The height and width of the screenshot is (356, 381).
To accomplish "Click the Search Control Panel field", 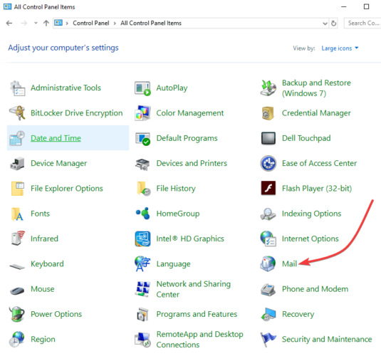I will pyautogui.click(x=362, y=23).
